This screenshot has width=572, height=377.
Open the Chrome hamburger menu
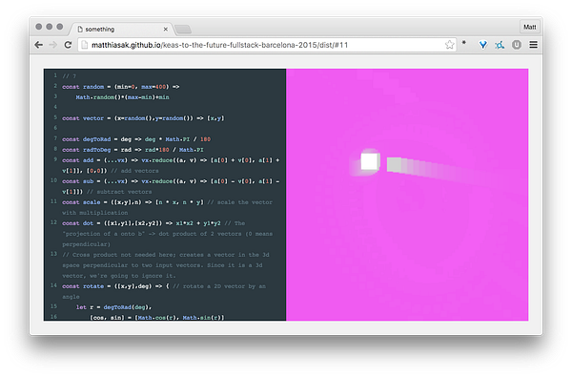tap(533, 45)
